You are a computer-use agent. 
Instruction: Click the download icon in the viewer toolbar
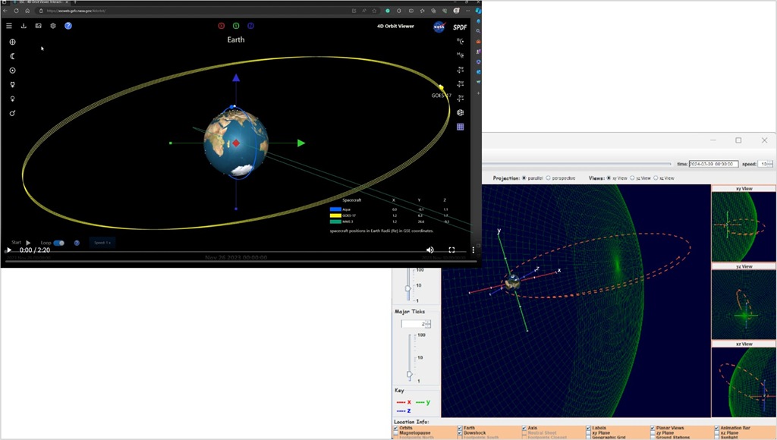point(24,26)
